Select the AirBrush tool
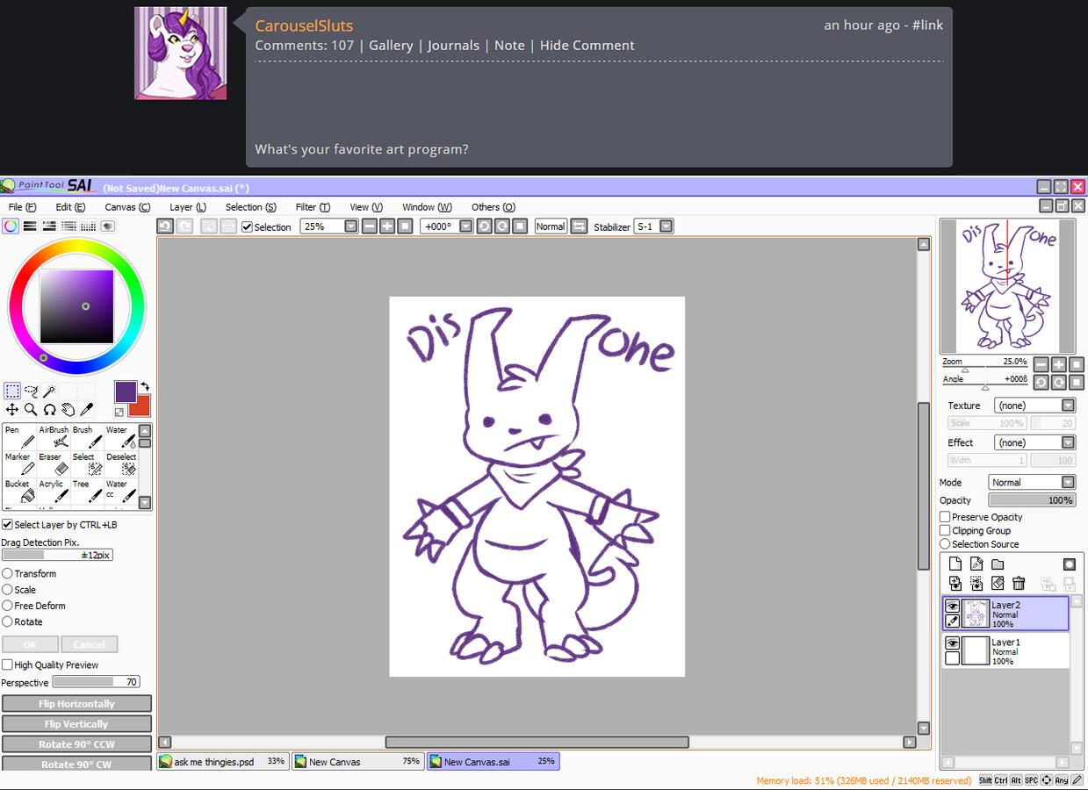This screenshot has height=790, width=1088. pos(54,437)
